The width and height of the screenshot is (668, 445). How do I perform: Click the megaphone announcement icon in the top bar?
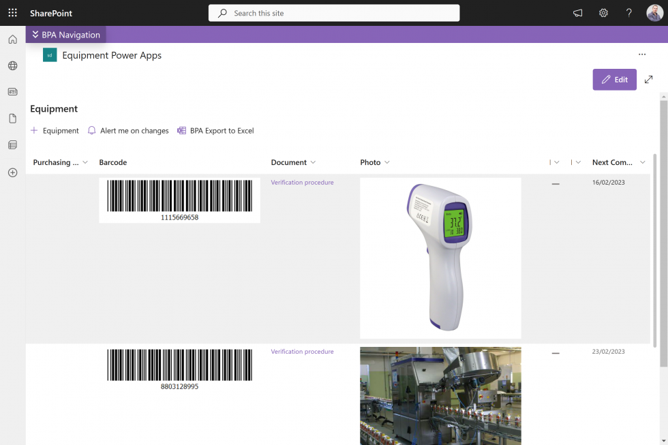[576, 12]
